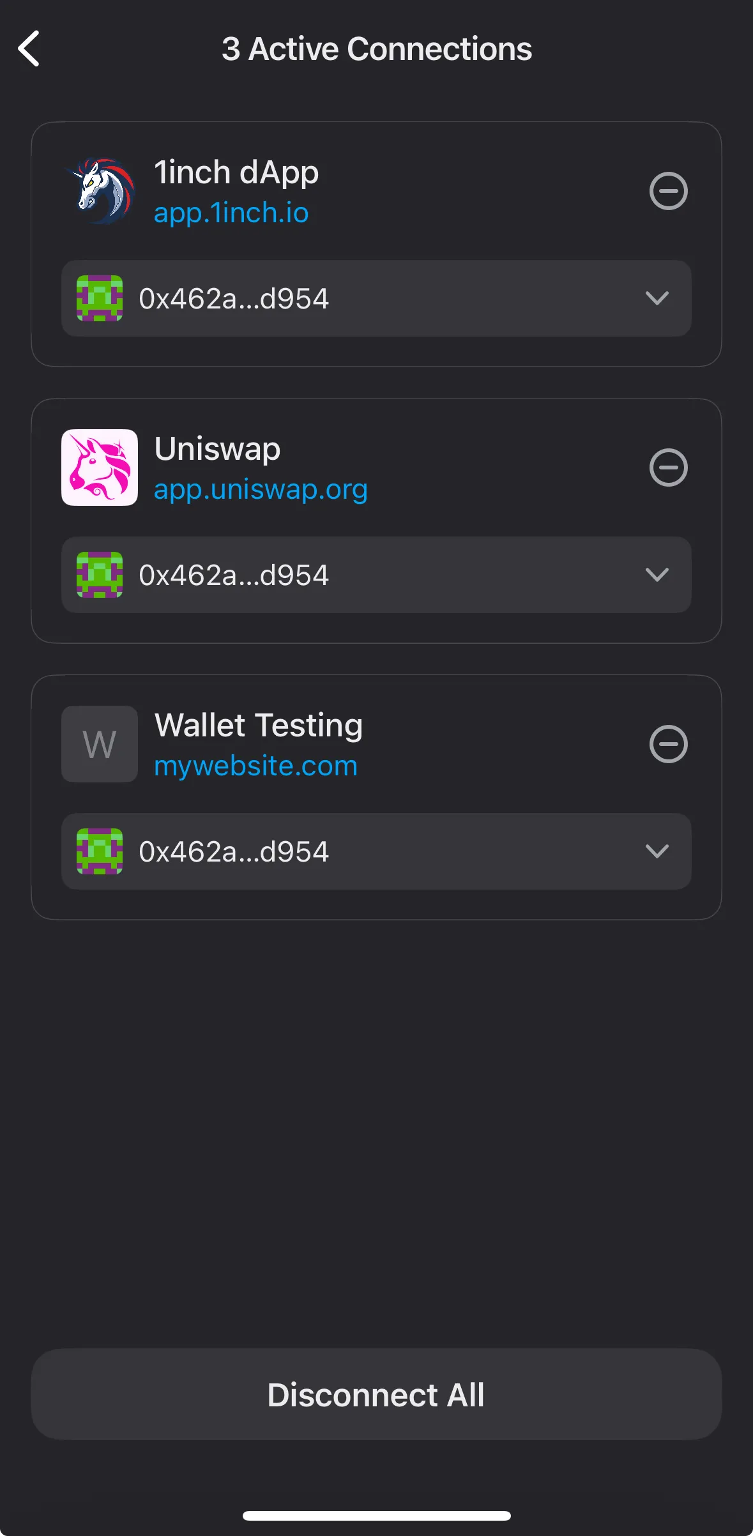Disconnect the 1inch dApp with minus icon

[668, 191]
